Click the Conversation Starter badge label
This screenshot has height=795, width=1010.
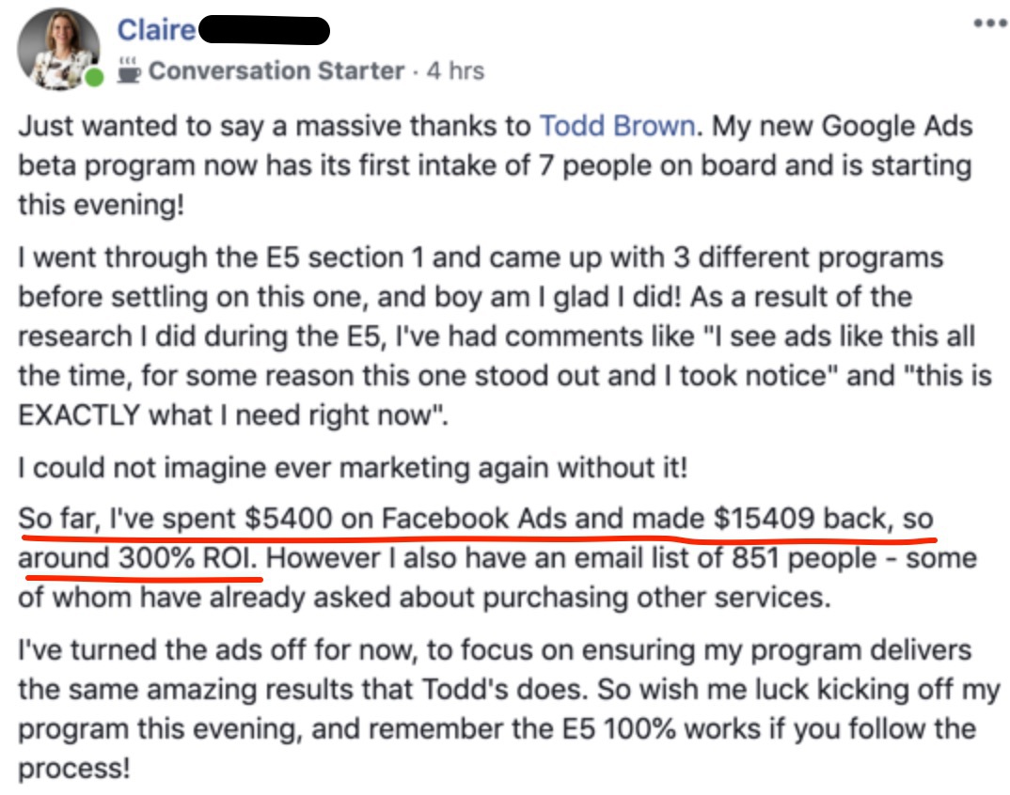276,70
